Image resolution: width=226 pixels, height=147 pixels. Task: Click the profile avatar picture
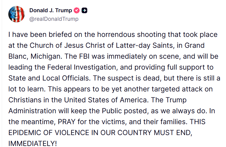coord(17,14)
